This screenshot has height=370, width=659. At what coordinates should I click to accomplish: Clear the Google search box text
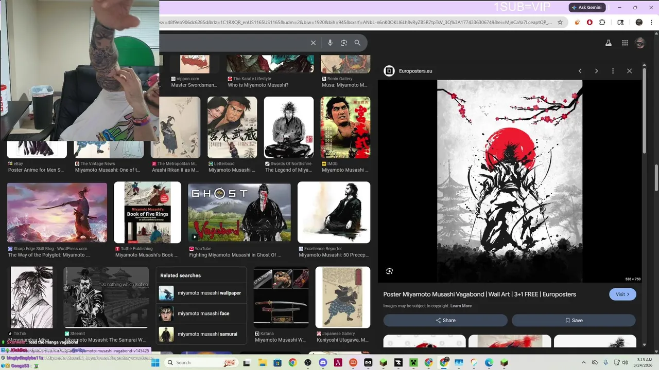click(x=313, y=43)
